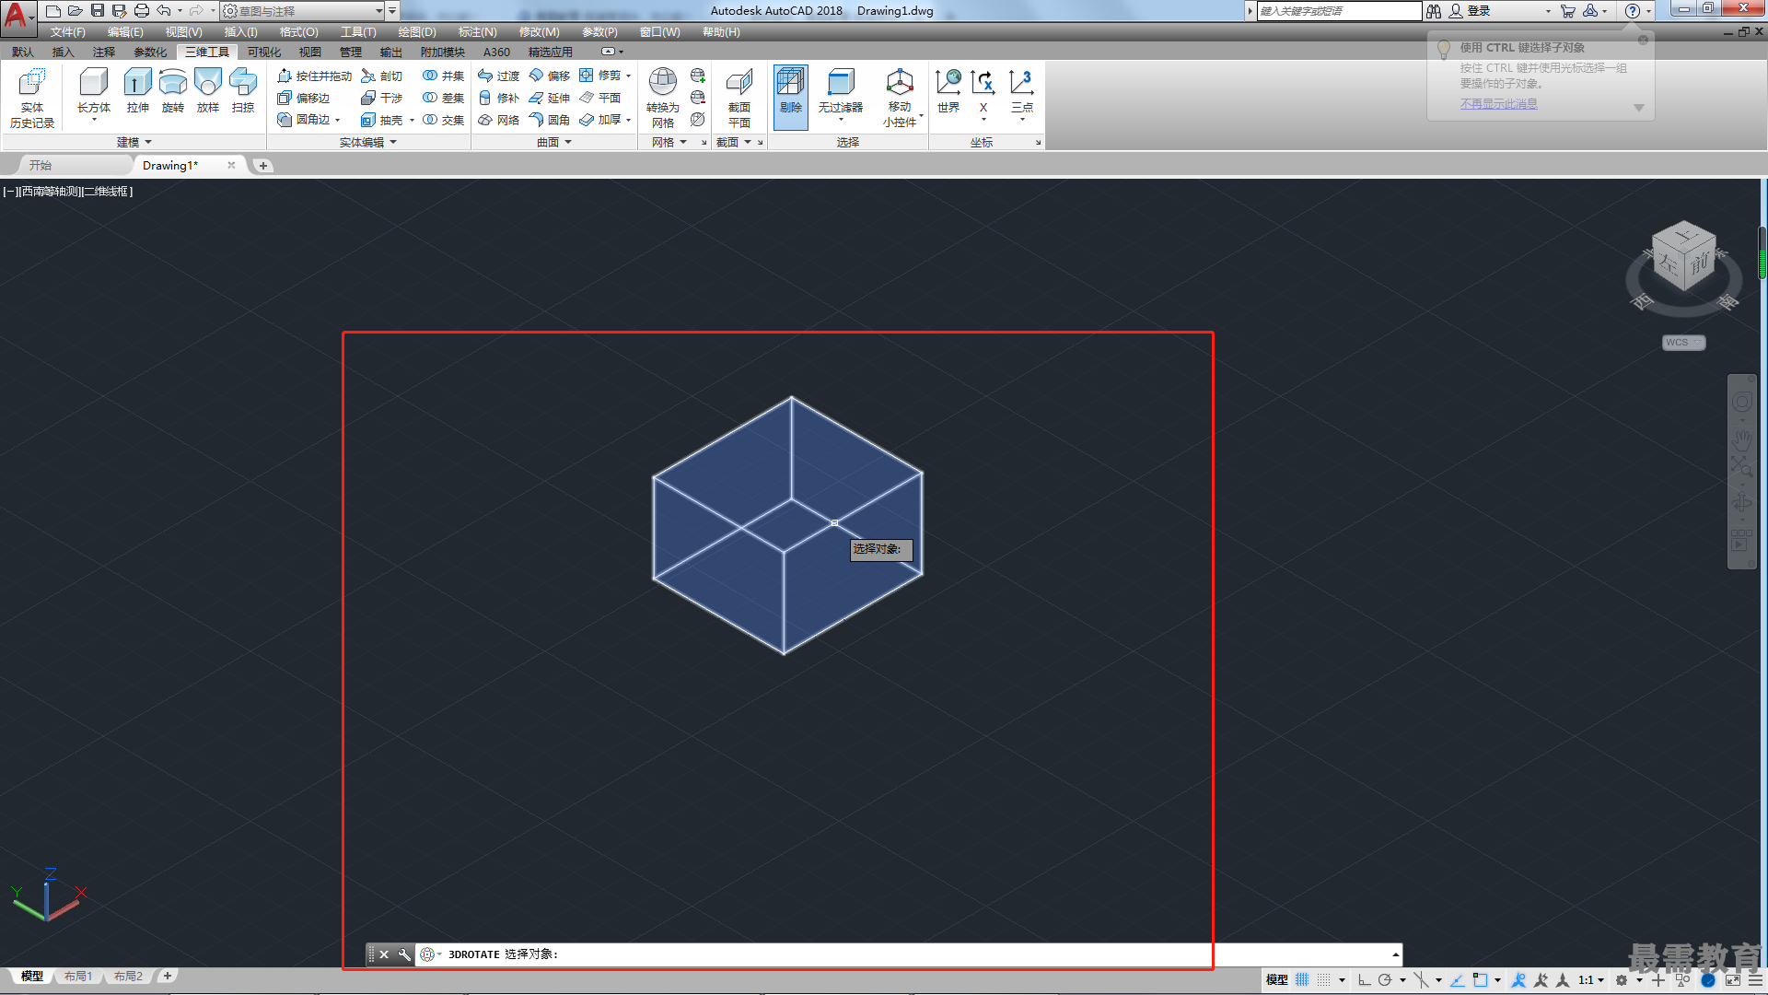Switch to the 可视化 ribbon tab
Image resolution: width=1768 pixels, height=995 pixels.
pyautogui.click(x=264, y=52)
